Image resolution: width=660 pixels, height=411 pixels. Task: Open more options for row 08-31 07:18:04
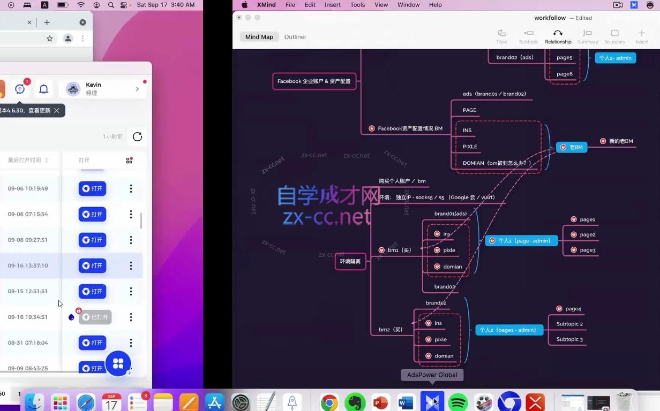(x=131, y=342)
